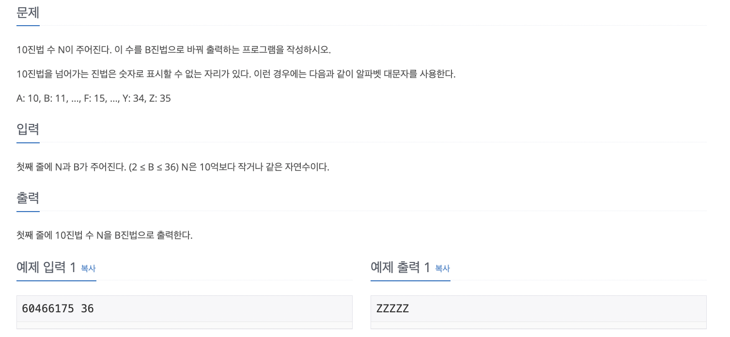Click the input description starting 첫째 줄에 N과 B
The image size is (730, 337).
173,168
